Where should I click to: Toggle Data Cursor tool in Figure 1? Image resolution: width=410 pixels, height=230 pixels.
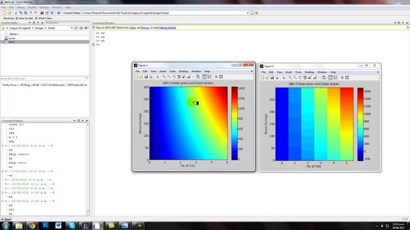point(184,77)
